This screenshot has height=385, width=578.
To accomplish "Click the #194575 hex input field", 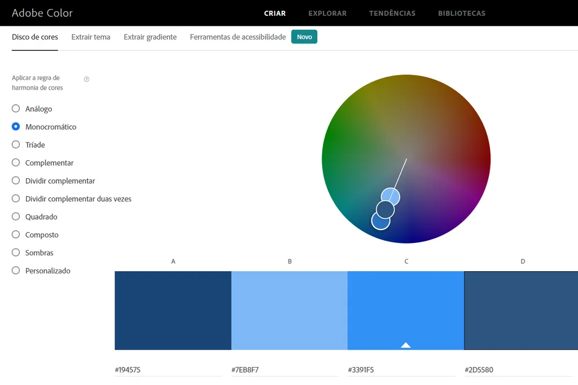I will point(168,370).
